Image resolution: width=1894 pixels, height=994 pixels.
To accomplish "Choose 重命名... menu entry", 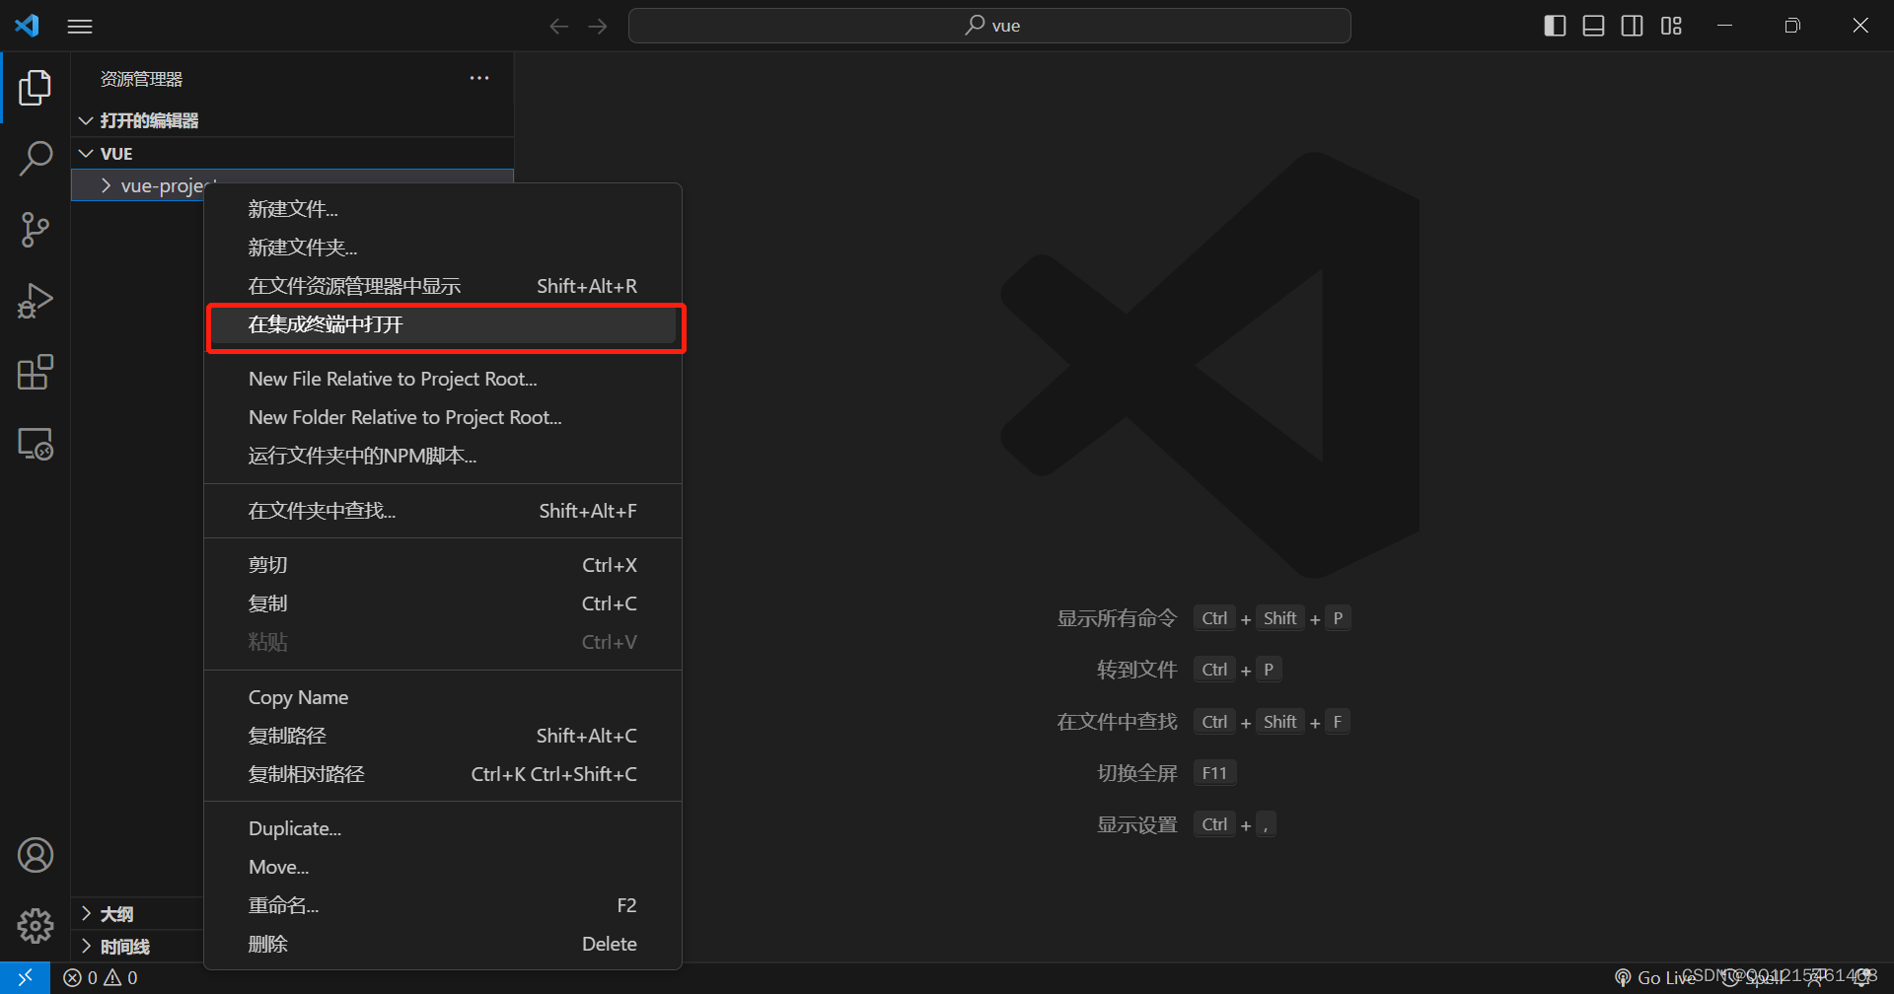I will tap(443, 905).
